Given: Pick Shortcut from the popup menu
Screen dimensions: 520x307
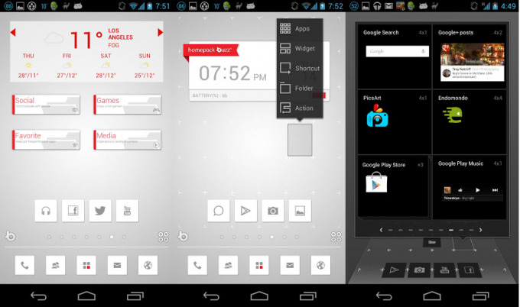Looking at the screenshot, I should 301,69.
